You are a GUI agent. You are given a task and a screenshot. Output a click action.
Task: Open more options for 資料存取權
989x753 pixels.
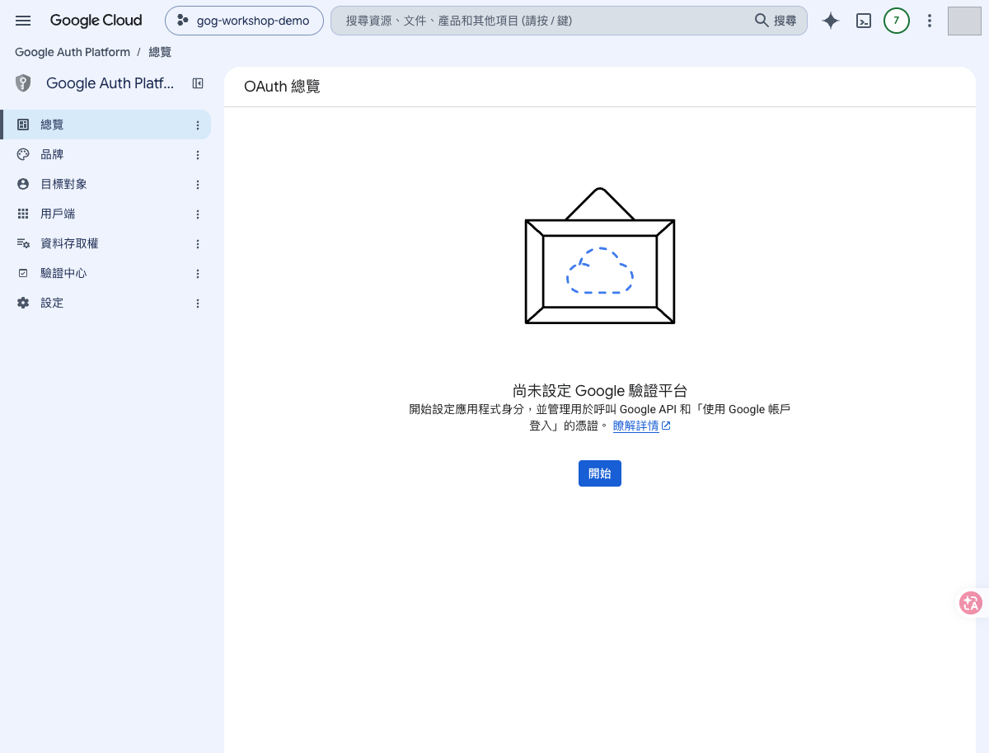point(198,244)
